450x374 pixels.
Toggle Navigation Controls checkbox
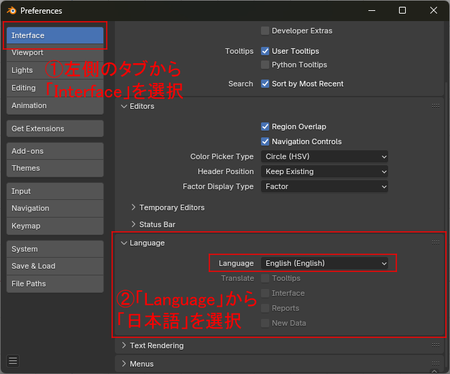[x=265, y=141]
